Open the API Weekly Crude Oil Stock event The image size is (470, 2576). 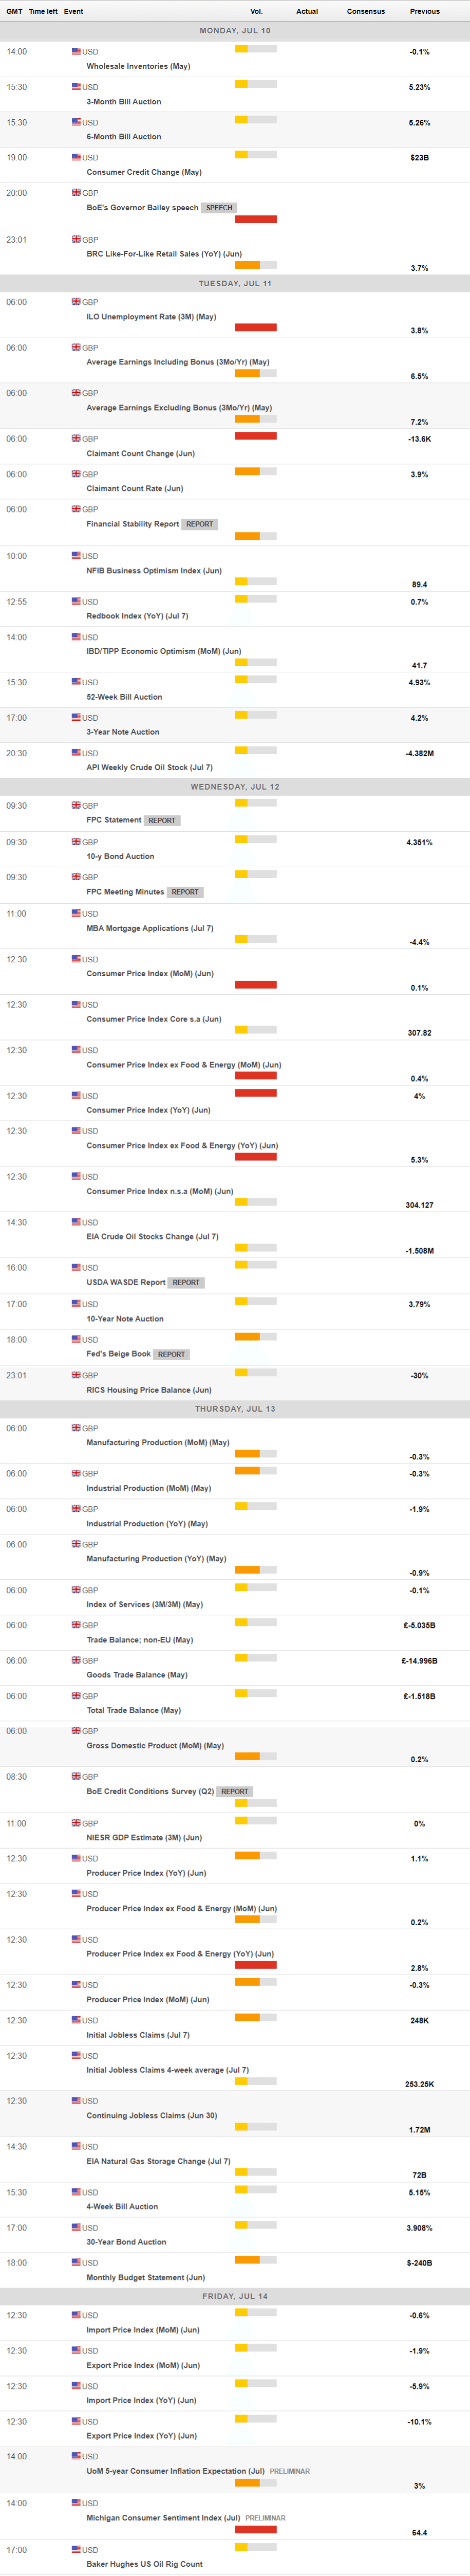tap(149, 767)
